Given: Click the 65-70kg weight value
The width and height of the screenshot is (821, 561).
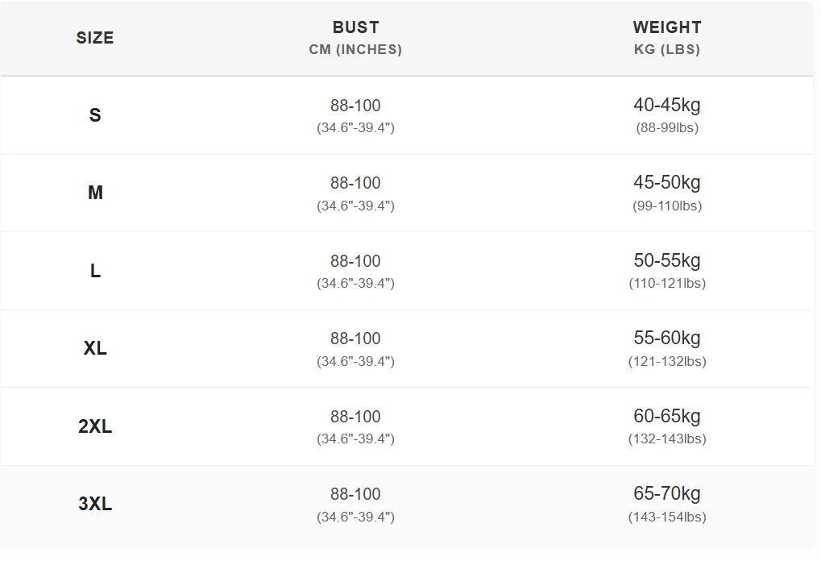Looking at the screenshot, I should pos(666,493).
